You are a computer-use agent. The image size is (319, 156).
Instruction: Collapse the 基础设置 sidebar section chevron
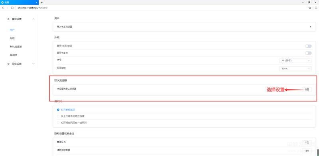point(33,19)
